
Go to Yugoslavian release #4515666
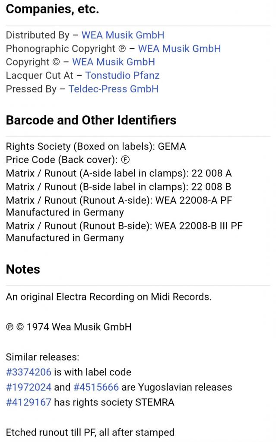tap(96, 387)
